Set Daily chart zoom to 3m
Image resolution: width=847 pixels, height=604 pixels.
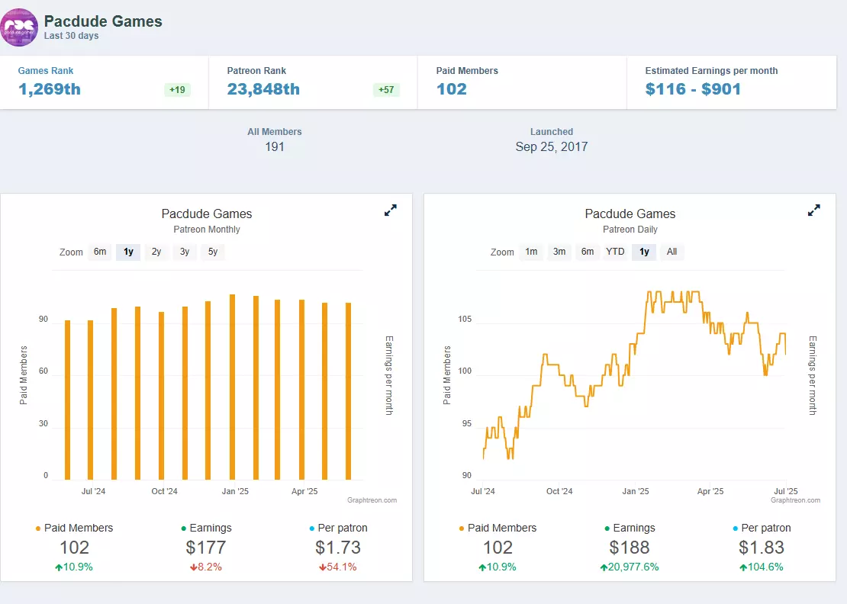559,252
